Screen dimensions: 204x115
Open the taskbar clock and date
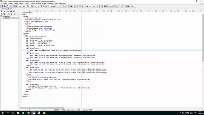click(x=200, y=113)
